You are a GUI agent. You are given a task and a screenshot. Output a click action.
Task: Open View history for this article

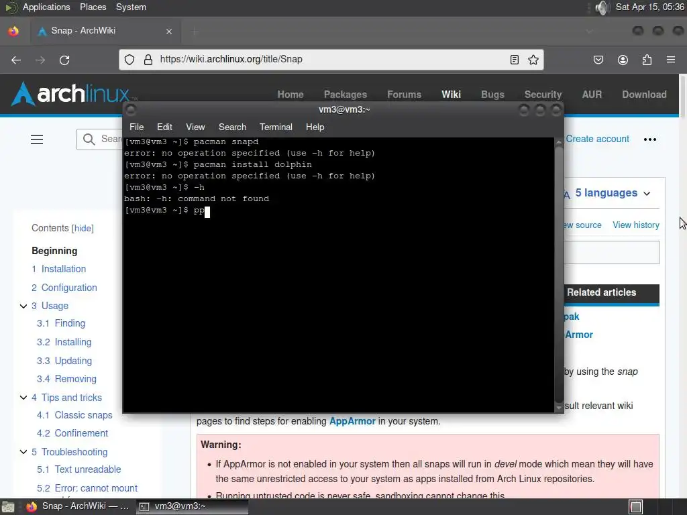pos(636,225)
